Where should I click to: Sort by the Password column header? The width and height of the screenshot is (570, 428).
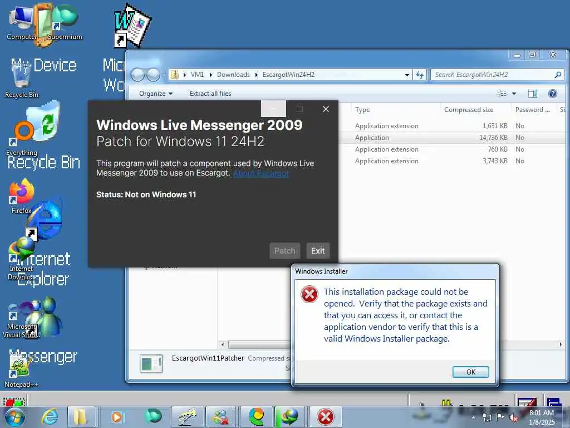coord(534,110)
